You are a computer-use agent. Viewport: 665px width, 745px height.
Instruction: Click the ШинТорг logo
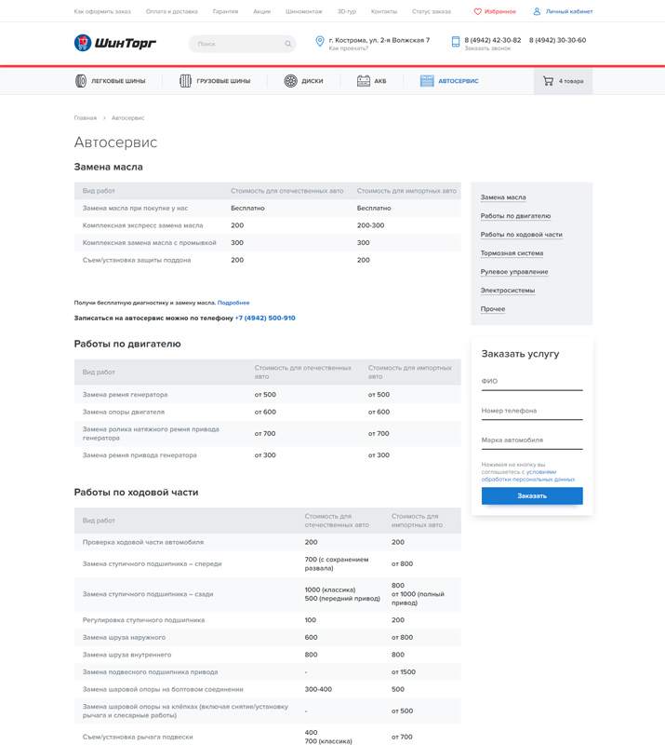tap(115, 43)
